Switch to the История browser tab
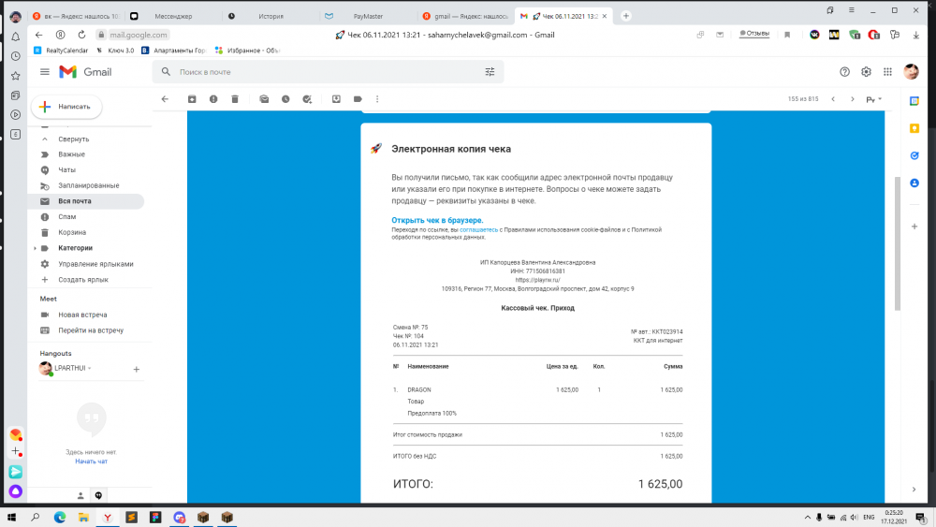 [x=271, y=16]
